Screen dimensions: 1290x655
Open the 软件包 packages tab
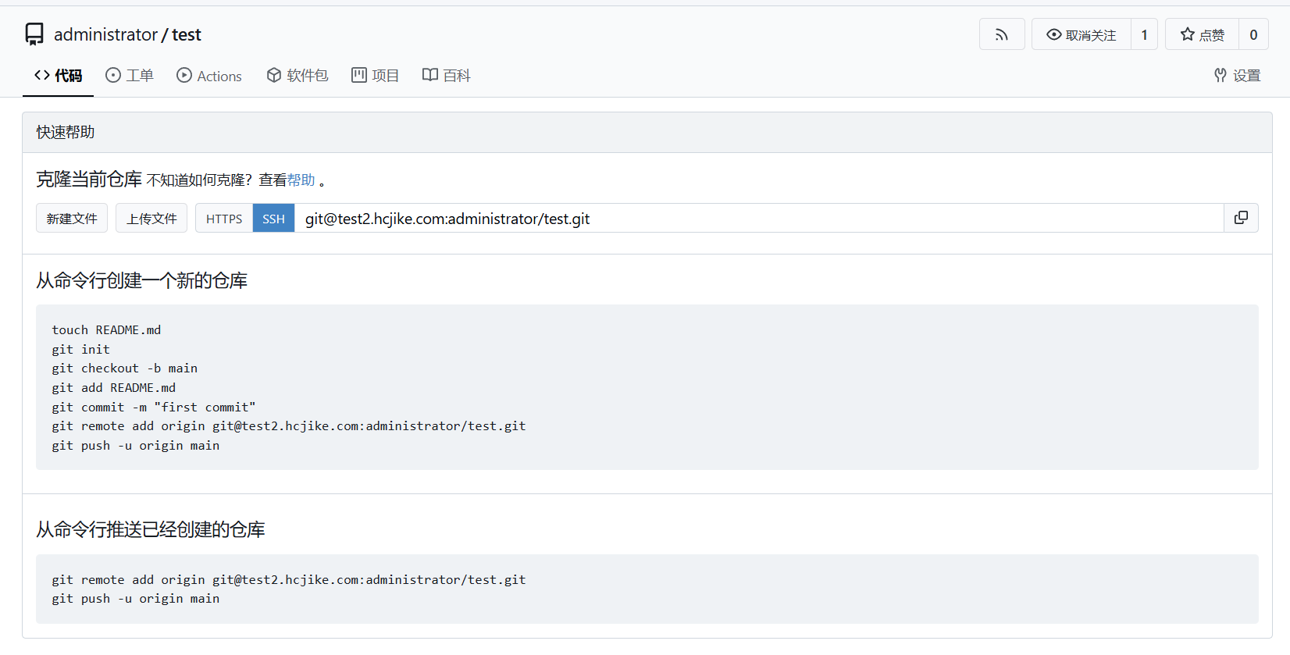point(298,76)
